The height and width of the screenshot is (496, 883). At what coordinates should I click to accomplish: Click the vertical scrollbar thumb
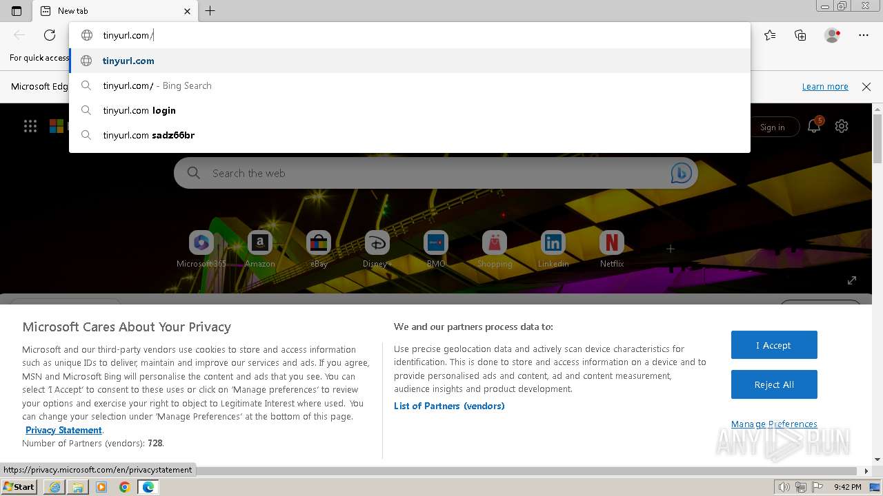[877, 138]
